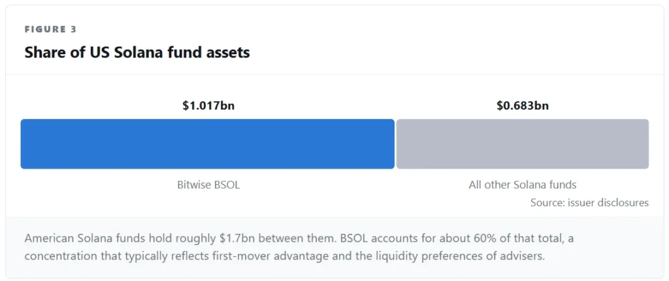The image size is (669, 281).
Task: Click the divider gap between blue and gray bars
Action: click(395, 144)
